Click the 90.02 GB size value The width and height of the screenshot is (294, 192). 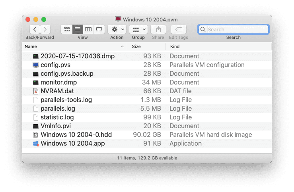(x=147, y=134)
